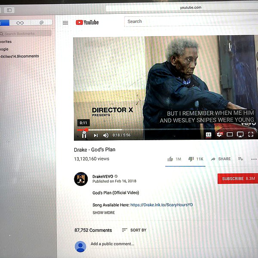The height and width of the screenshot is (258, 258).
Task: Click the comment user avatar icon
Action: point(80,246)
